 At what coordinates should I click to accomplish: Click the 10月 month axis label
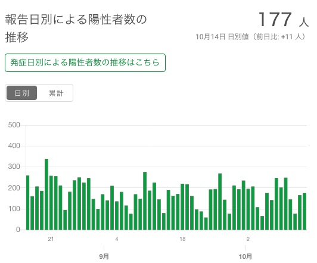pos(245,256)
